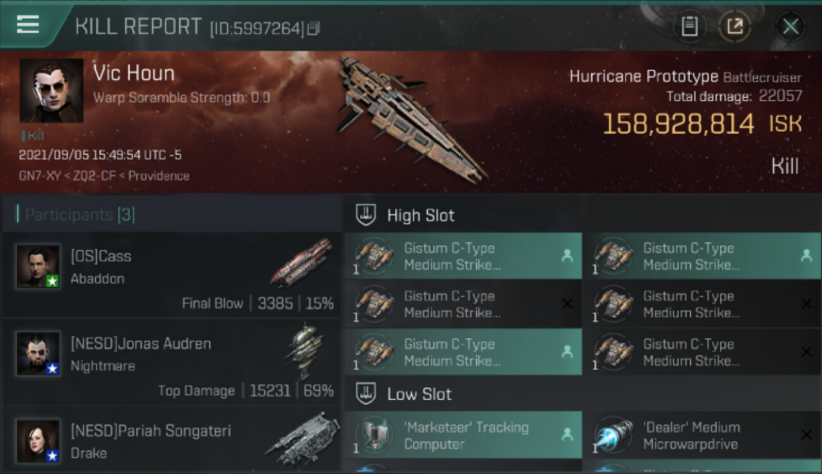Select the Participants [3] tab

80,215
